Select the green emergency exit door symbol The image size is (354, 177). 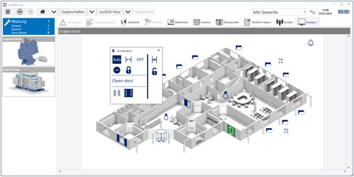[231, 131]
